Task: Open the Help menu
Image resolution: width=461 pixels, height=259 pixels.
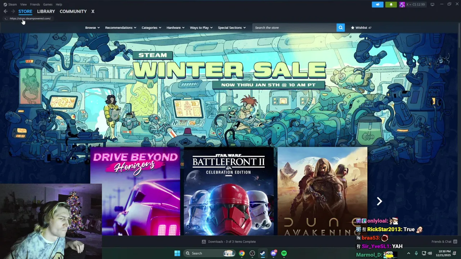Action: 59,4
